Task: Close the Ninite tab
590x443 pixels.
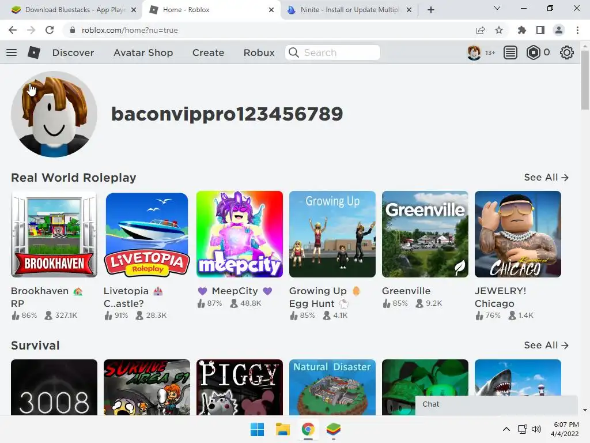Action: pos(409,10)
